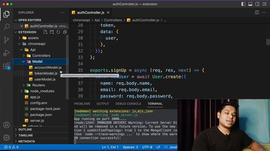Screen dimensions: 270x151
Task: Click the New File icon in Extension header
Action: [45, 32]
